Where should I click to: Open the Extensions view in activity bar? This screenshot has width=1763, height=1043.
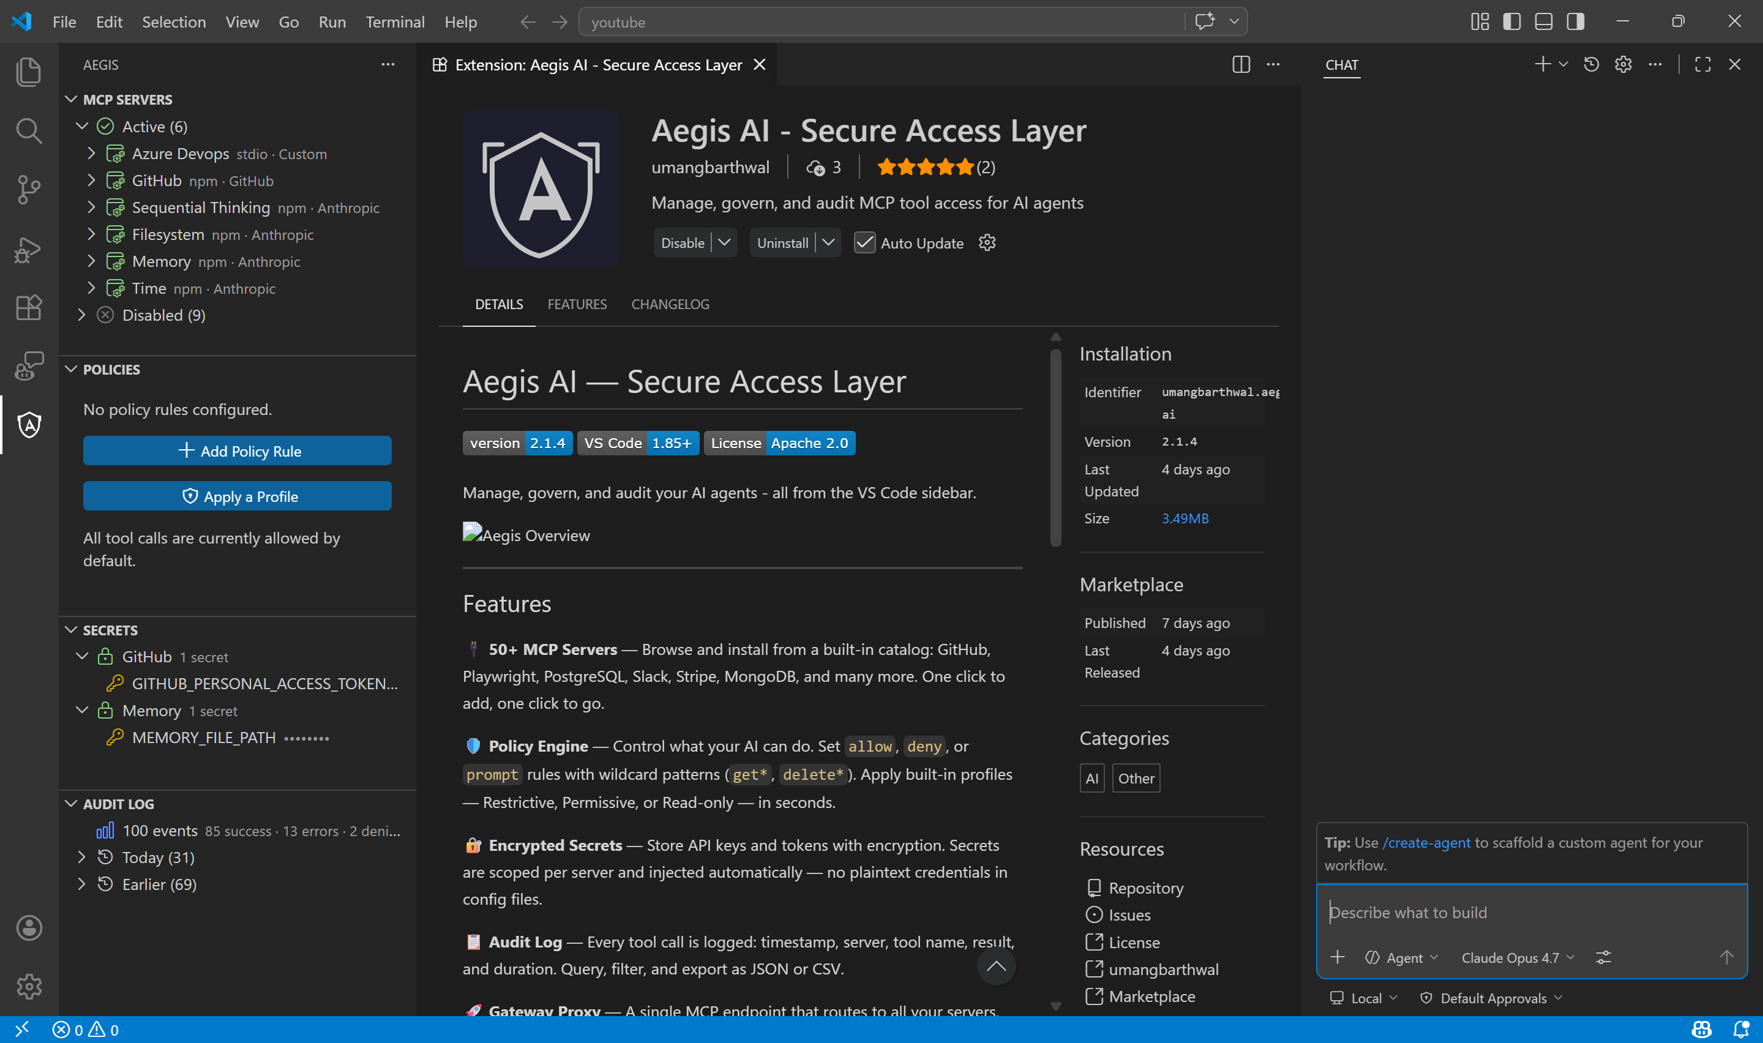point(29,308)
